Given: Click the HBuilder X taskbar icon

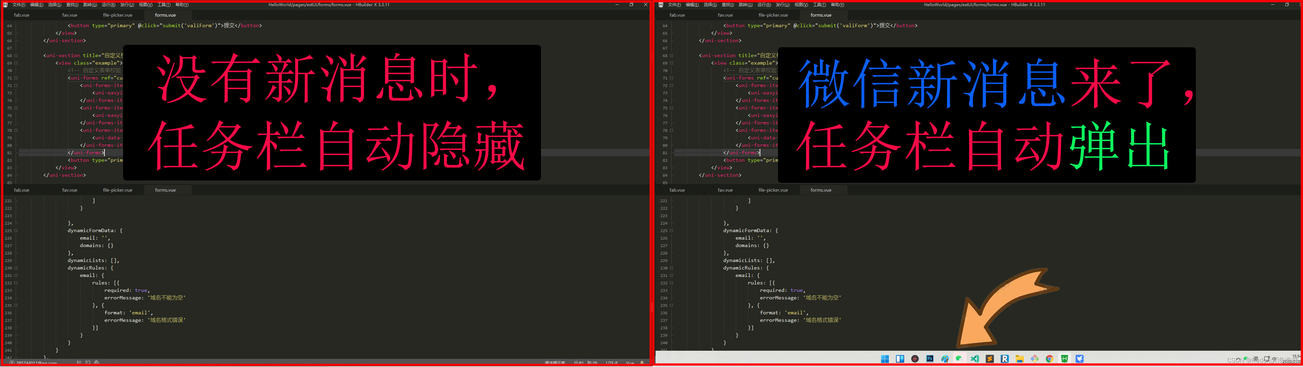Looking at the screenshot, I should [1065, 359].
